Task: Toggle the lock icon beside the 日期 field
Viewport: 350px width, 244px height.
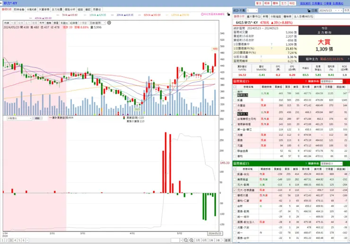Action: click(309, 10)
